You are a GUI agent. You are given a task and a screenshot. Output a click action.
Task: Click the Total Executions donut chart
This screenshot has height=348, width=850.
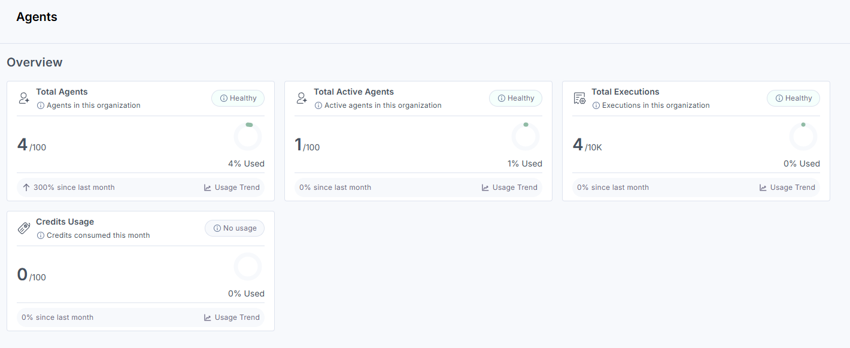[803, 137]
